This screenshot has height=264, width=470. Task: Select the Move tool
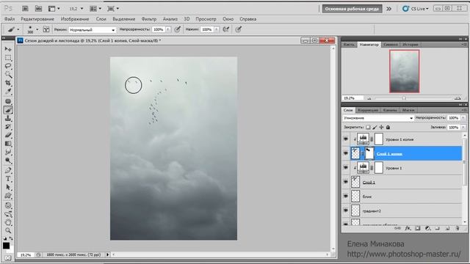coord(8,49)
